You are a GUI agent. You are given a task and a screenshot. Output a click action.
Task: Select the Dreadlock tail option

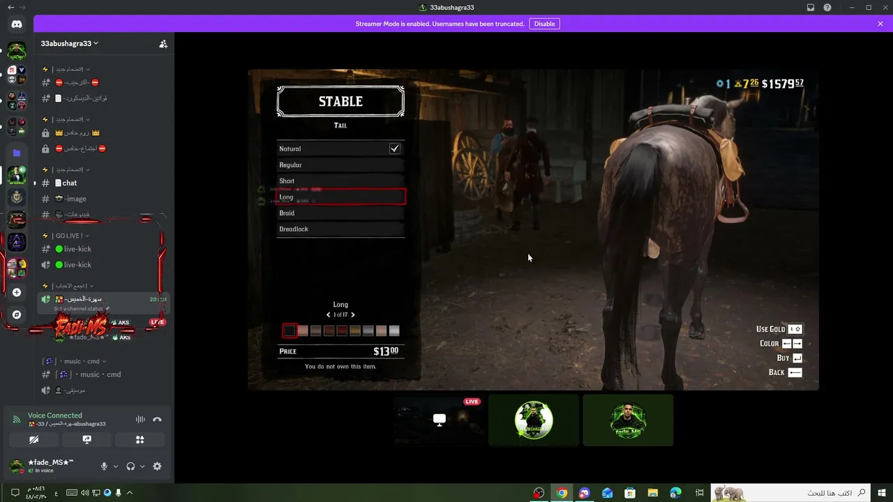[x=340, y=229]
